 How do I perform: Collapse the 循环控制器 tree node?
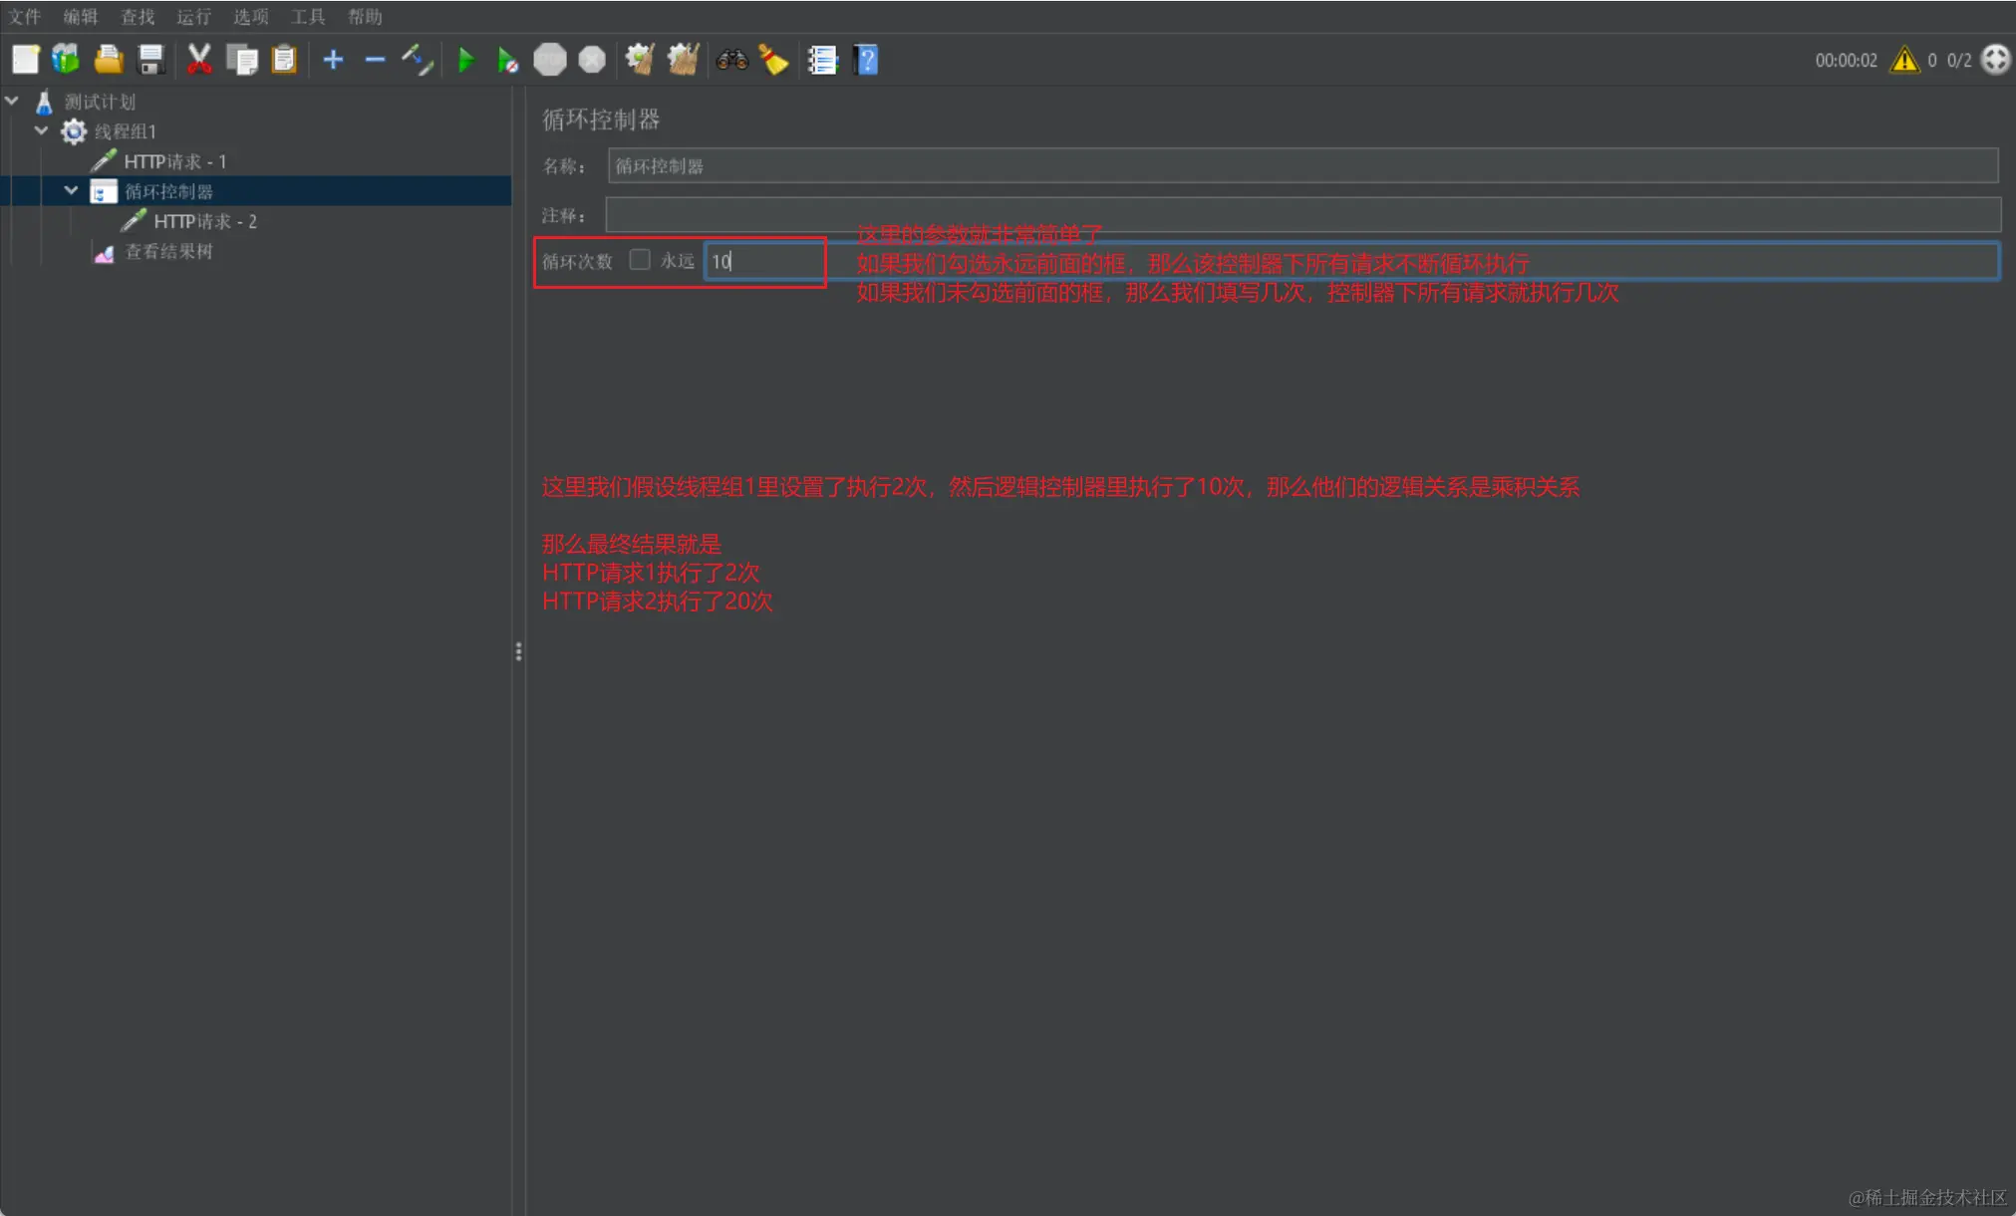(71, 190)
